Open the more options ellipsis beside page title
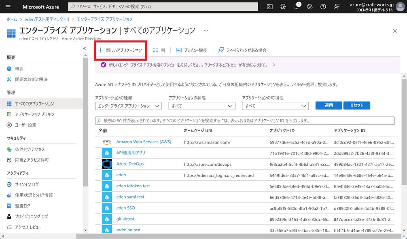Image resolution: width=407 pixels, height=239 pixels. click(x=206, y=31)
